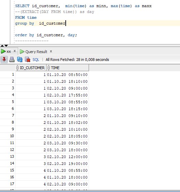This screenshot has height=192, width=180.
Task: Select the cell 03.10.20 18:15:00
Action: coord(67,109)
